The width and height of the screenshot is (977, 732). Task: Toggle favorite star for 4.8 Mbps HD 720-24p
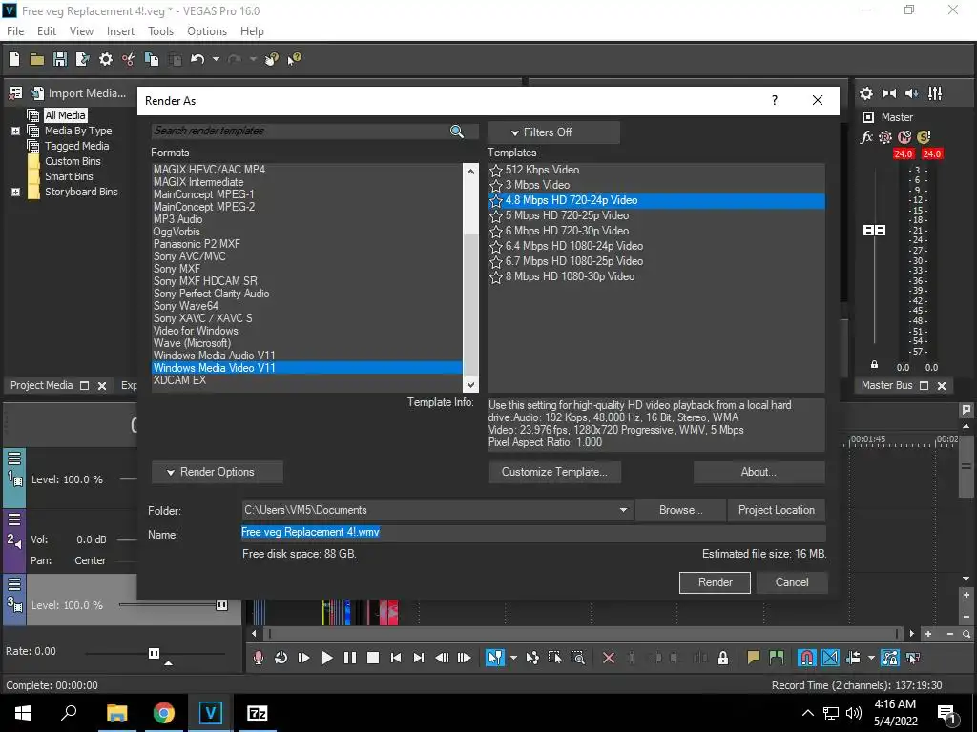[496, 201]
